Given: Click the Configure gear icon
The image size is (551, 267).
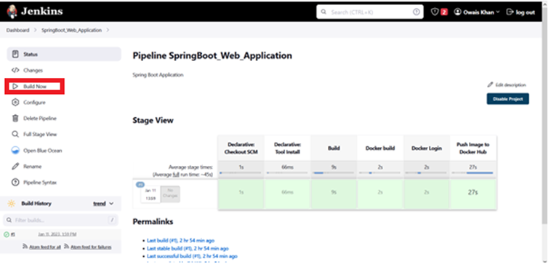Looking at the screenshot, I should pos(15,103).
